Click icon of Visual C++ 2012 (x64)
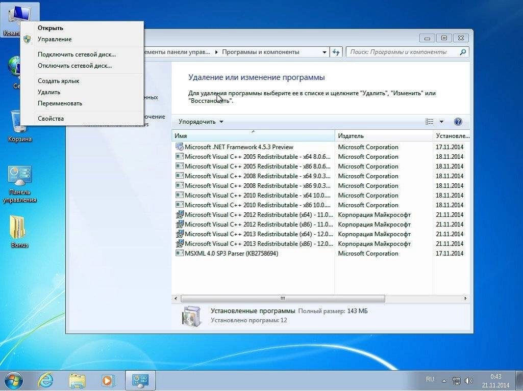The image size is (523, 391). 180,214
